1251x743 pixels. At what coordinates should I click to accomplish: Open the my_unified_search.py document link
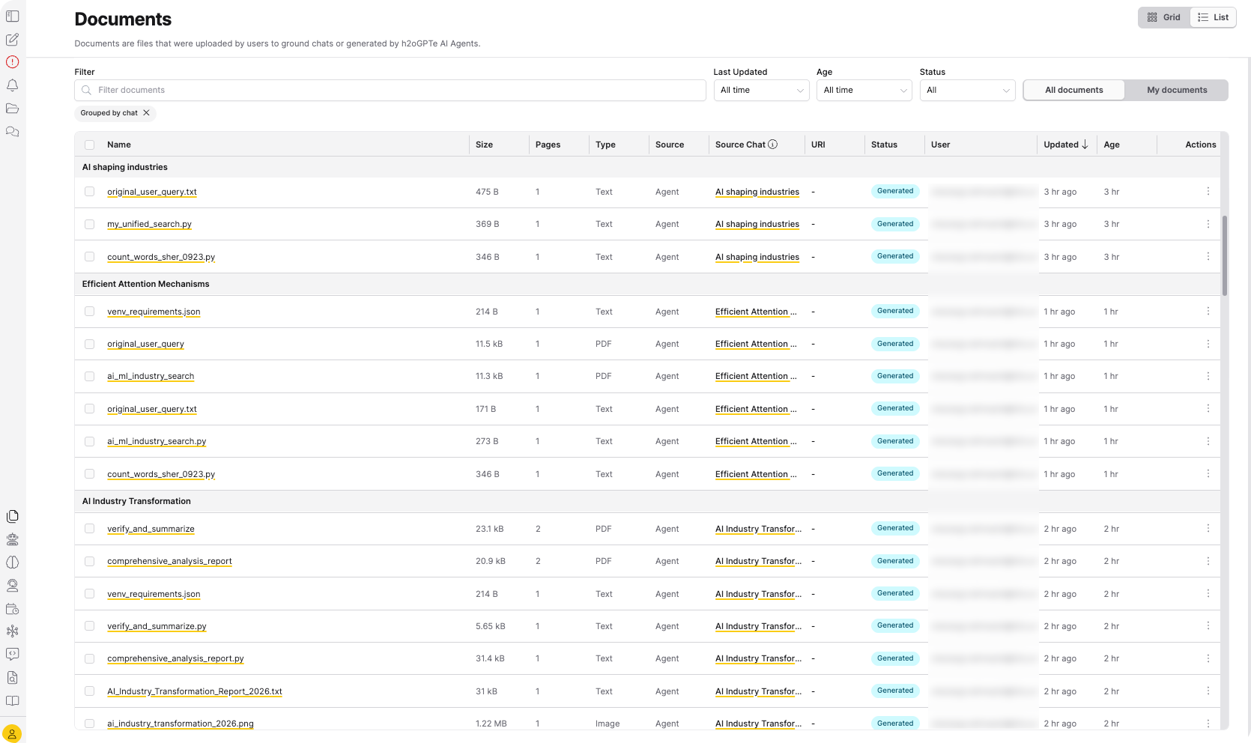pos(149,224)
